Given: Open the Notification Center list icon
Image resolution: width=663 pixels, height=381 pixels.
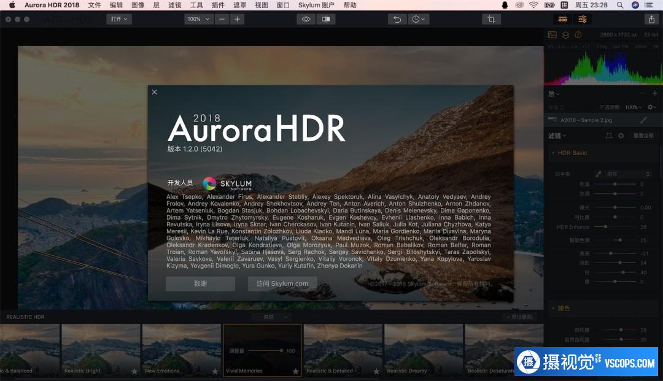Looking at the screenshot, I should click(x=649, y=5).
